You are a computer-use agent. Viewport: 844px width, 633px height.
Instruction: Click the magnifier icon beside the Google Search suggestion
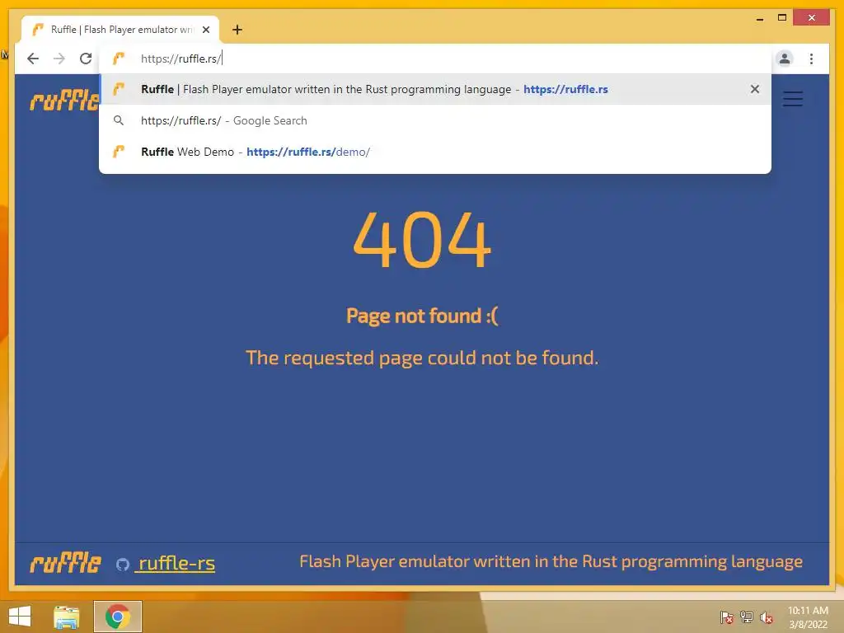pyautogui.click(x=119, y=120)
